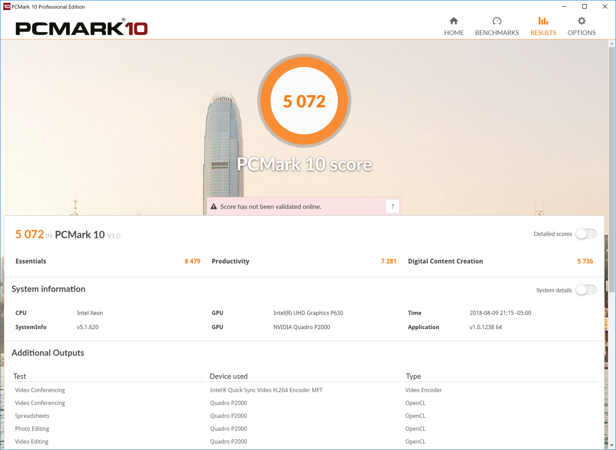Viewport: 616px width, 450px height.
Task: Click the Home house icon
Action: click(454, 21)
